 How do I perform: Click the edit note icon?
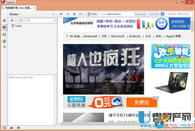point(21,21)
